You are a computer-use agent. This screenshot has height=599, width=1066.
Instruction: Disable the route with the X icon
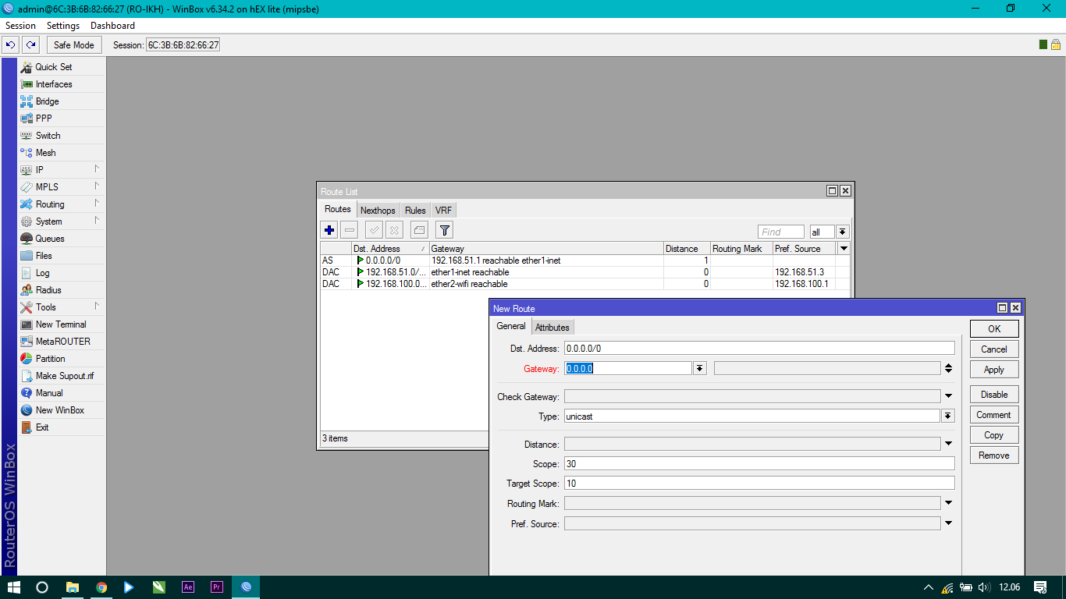pyautogui.click(x=394, y=230)
